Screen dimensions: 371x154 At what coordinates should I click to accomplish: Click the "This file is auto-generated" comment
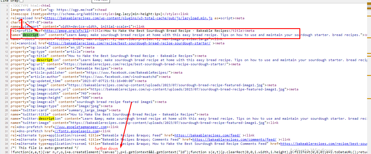(45, 148)
